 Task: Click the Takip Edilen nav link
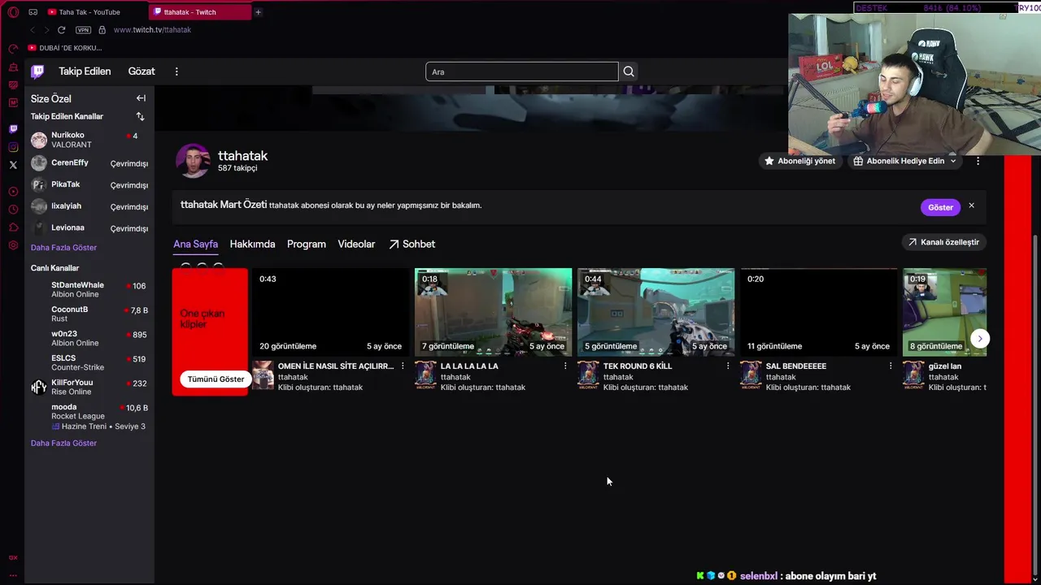pos(85,71)
